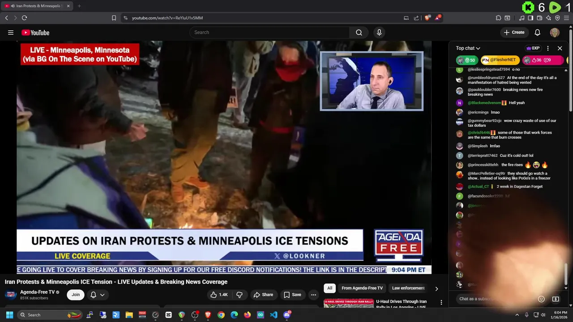Dislike the video

pyautogui.click(x=239, y=295)
